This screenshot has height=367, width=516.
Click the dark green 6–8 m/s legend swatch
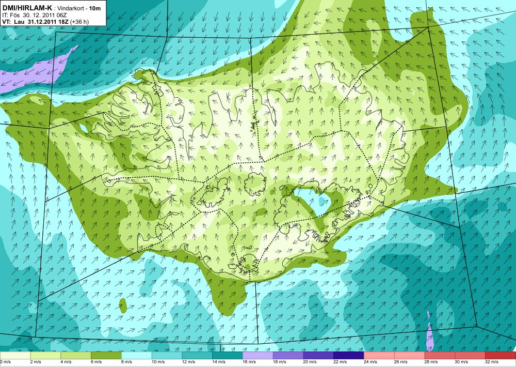click(x=106, y=356)
